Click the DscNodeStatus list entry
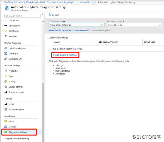This screenshot has height=142, width=164. [62, 71]
